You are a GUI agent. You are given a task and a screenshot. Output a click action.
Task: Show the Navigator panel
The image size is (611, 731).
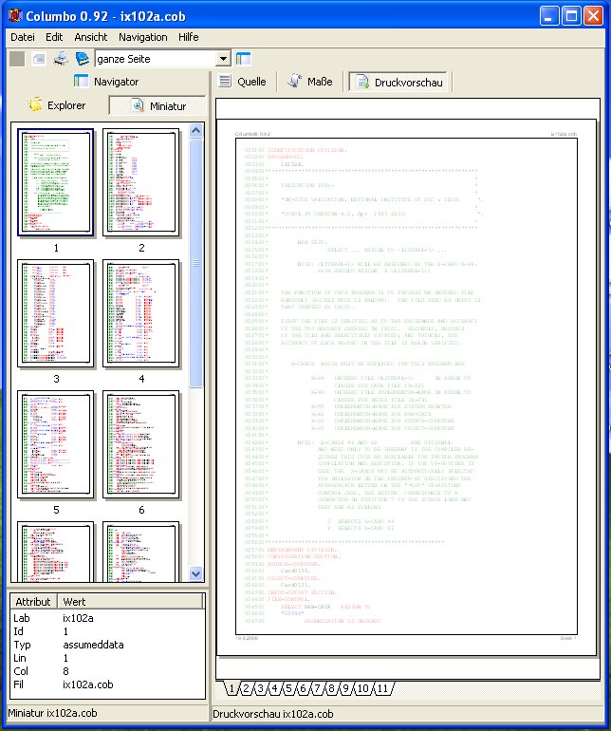point(105,82)
